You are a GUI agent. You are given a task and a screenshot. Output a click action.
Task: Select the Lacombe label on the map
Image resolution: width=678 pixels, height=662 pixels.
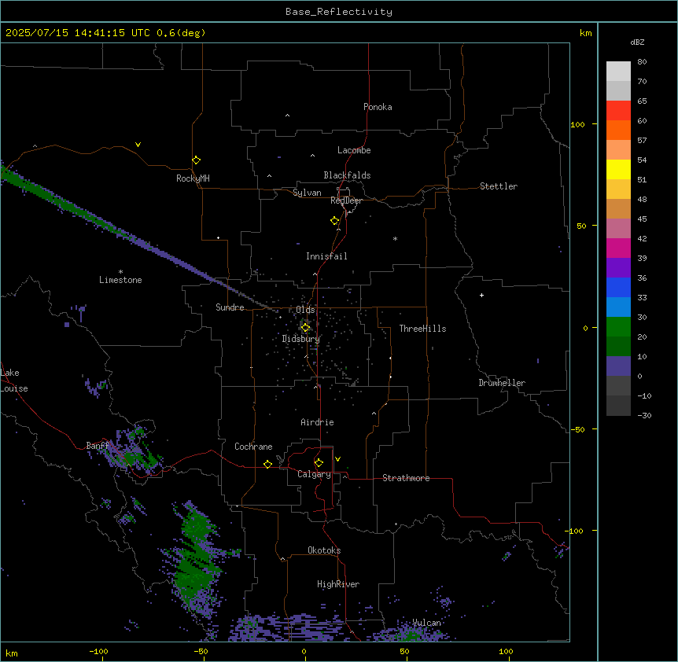pos(354,150)
